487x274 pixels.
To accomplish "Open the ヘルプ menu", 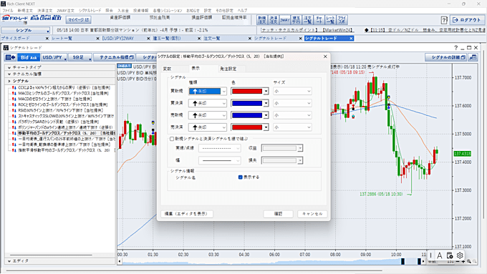I will click(x=242, y=11).
